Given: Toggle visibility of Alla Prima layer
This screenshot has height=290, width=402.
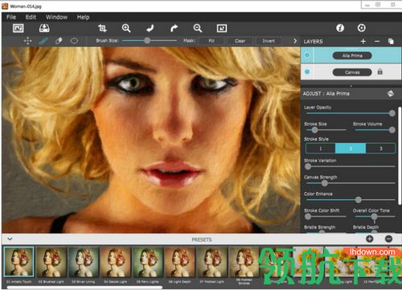Looking at the screenshot, I should point(307,55).
